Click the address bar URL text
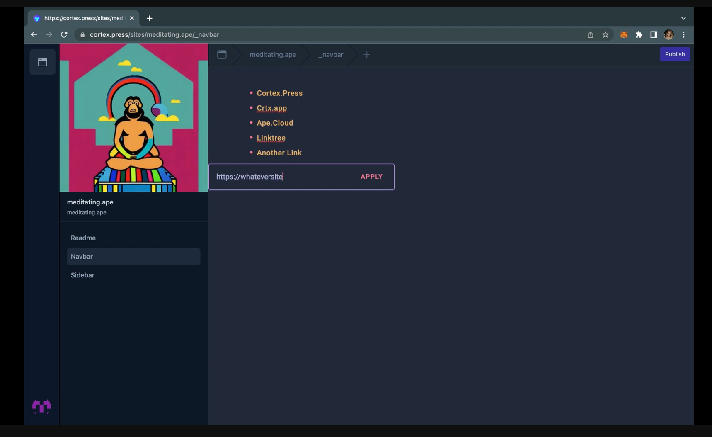 154,35
